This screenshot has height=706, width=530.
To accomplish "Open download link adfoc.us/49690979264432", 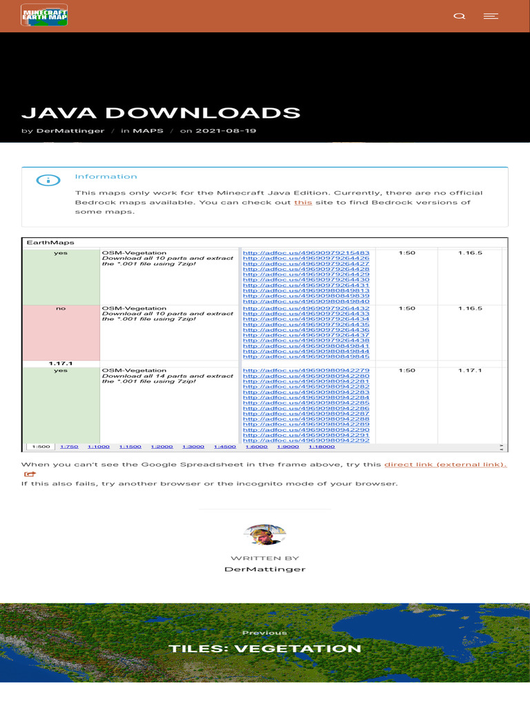I will click(x=306, y=308).
